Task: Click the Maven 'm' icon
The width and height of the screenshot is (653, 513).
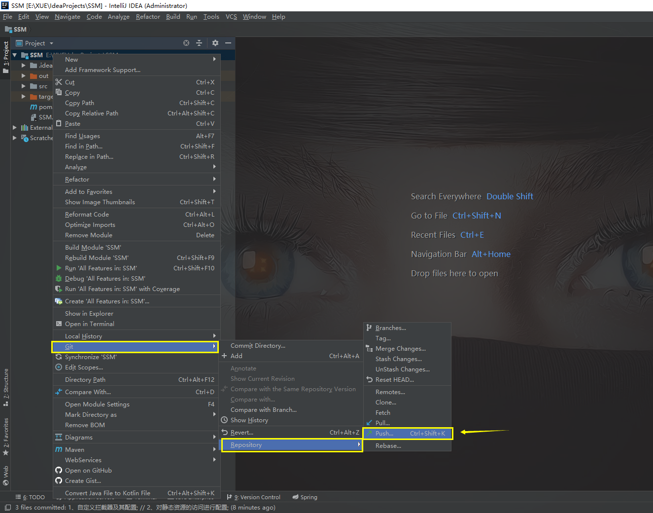Action: (59, 449)
